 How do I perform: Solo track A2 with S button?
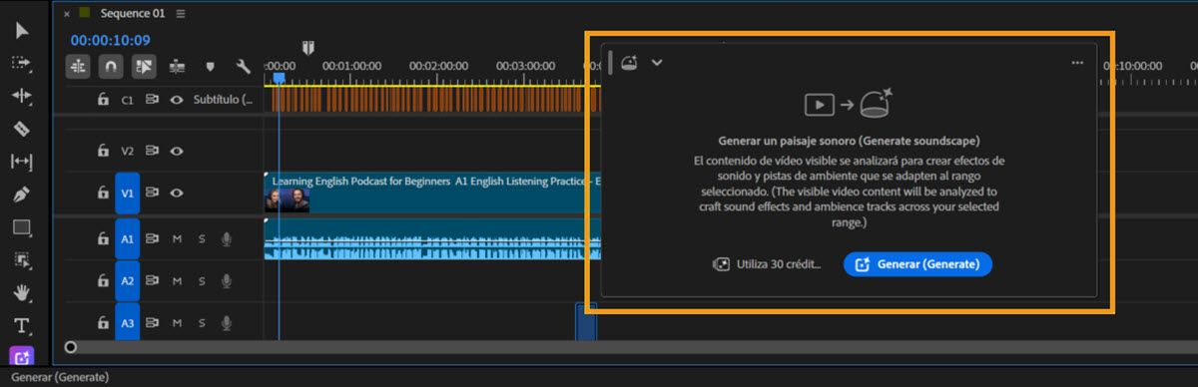201,281
